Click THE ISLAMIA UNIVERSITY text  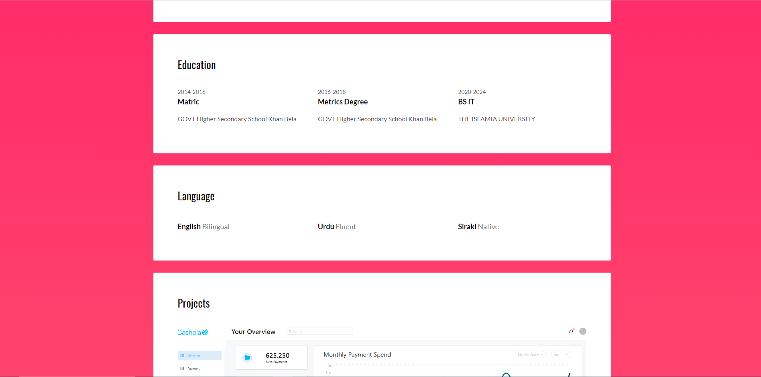point(496,119)
